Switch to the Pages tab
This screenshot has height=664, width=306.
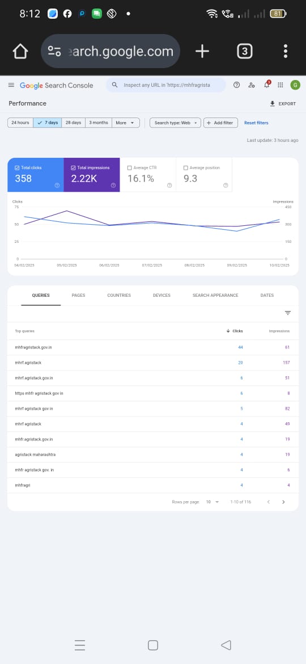point(78,295)
